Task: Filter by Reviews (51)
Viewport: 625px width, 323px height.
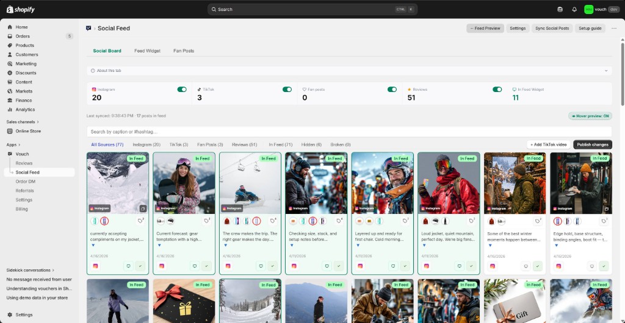Action: (x=244, y=145)
